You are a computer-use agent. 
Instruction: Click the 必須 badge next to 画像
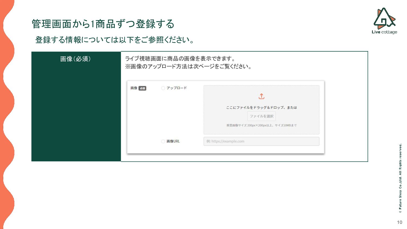pyautogui.click(x=142, y=88)
